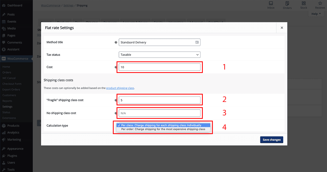327x172 pixels.
Task: Select Per class calculation type option
Action: tap(163, 125)
